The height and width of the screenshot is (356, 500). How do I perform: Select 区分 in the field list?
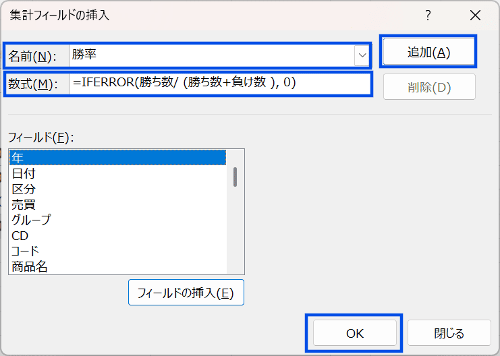click(x=117, y=189)
